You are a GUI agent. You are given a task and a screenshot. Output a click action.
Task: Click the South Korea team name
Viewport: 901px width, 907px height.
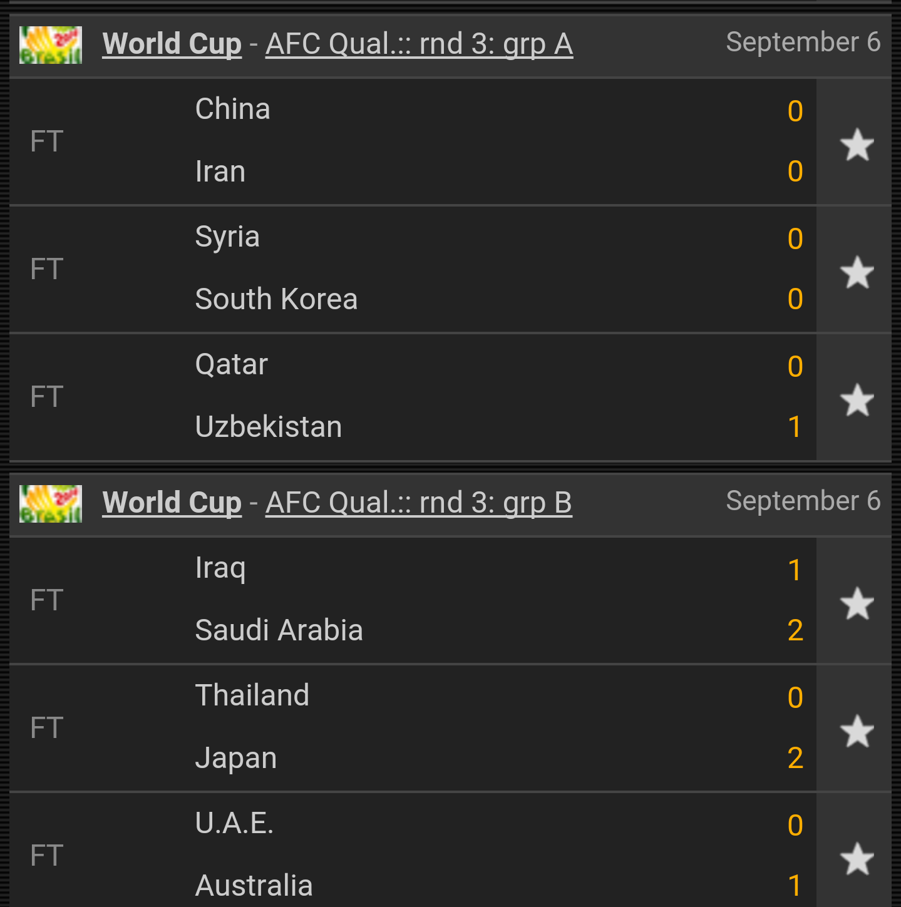coord(276,299)
